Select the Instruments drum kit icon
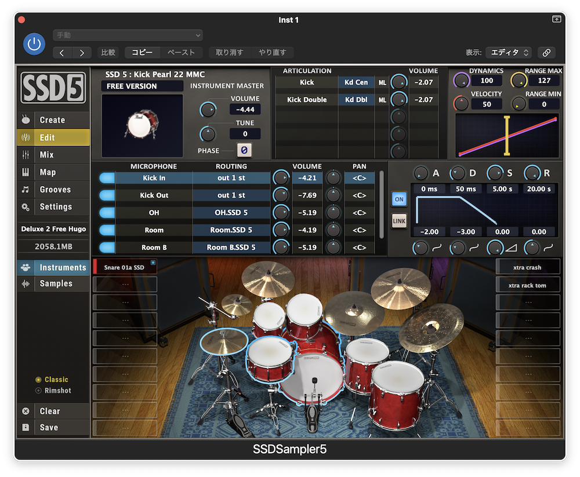This screenshot has width=580, height=477. 26,267
